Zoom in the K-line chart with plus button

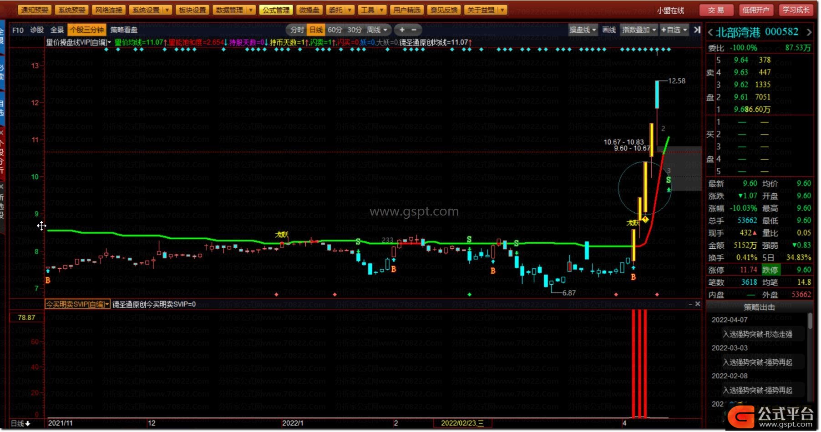[x=402, y=30]
